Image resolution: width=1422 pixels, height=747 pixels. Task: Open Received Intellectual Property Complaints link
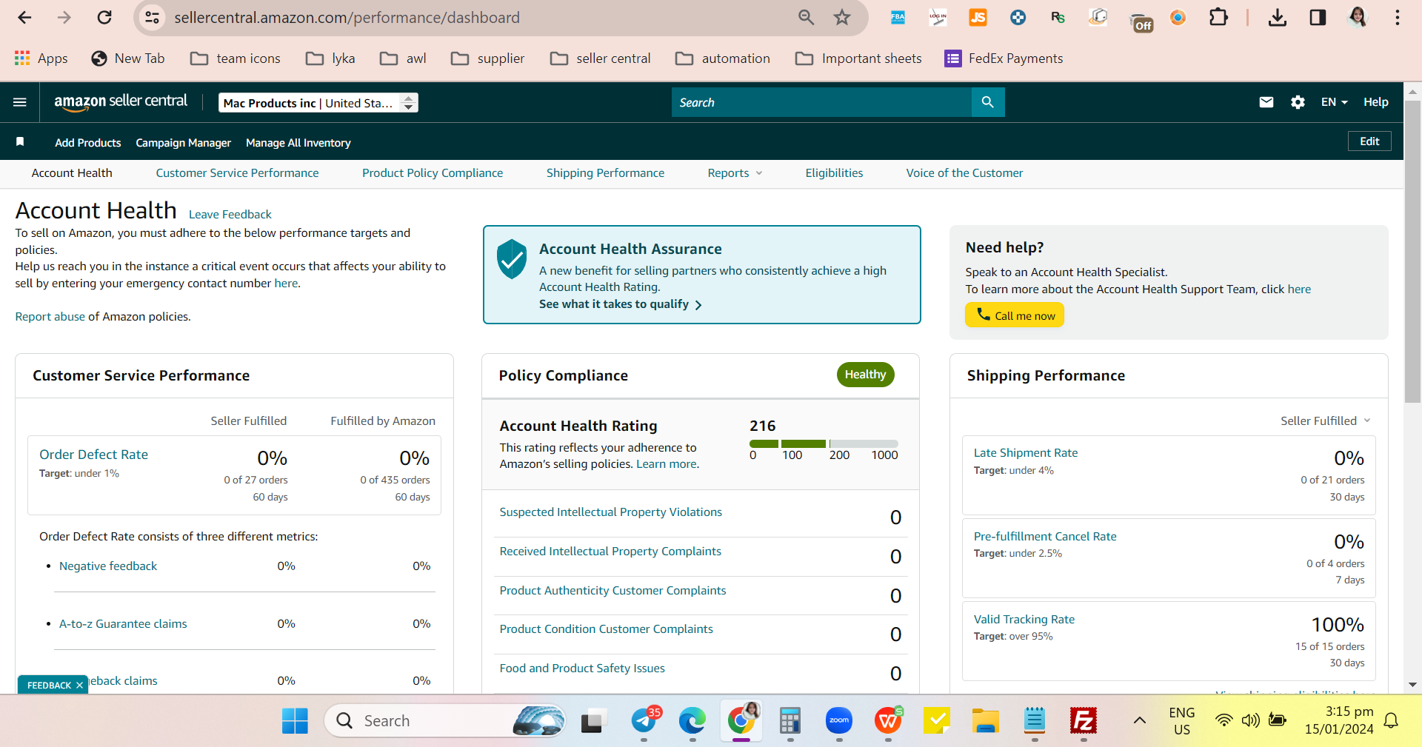point(610,552)
